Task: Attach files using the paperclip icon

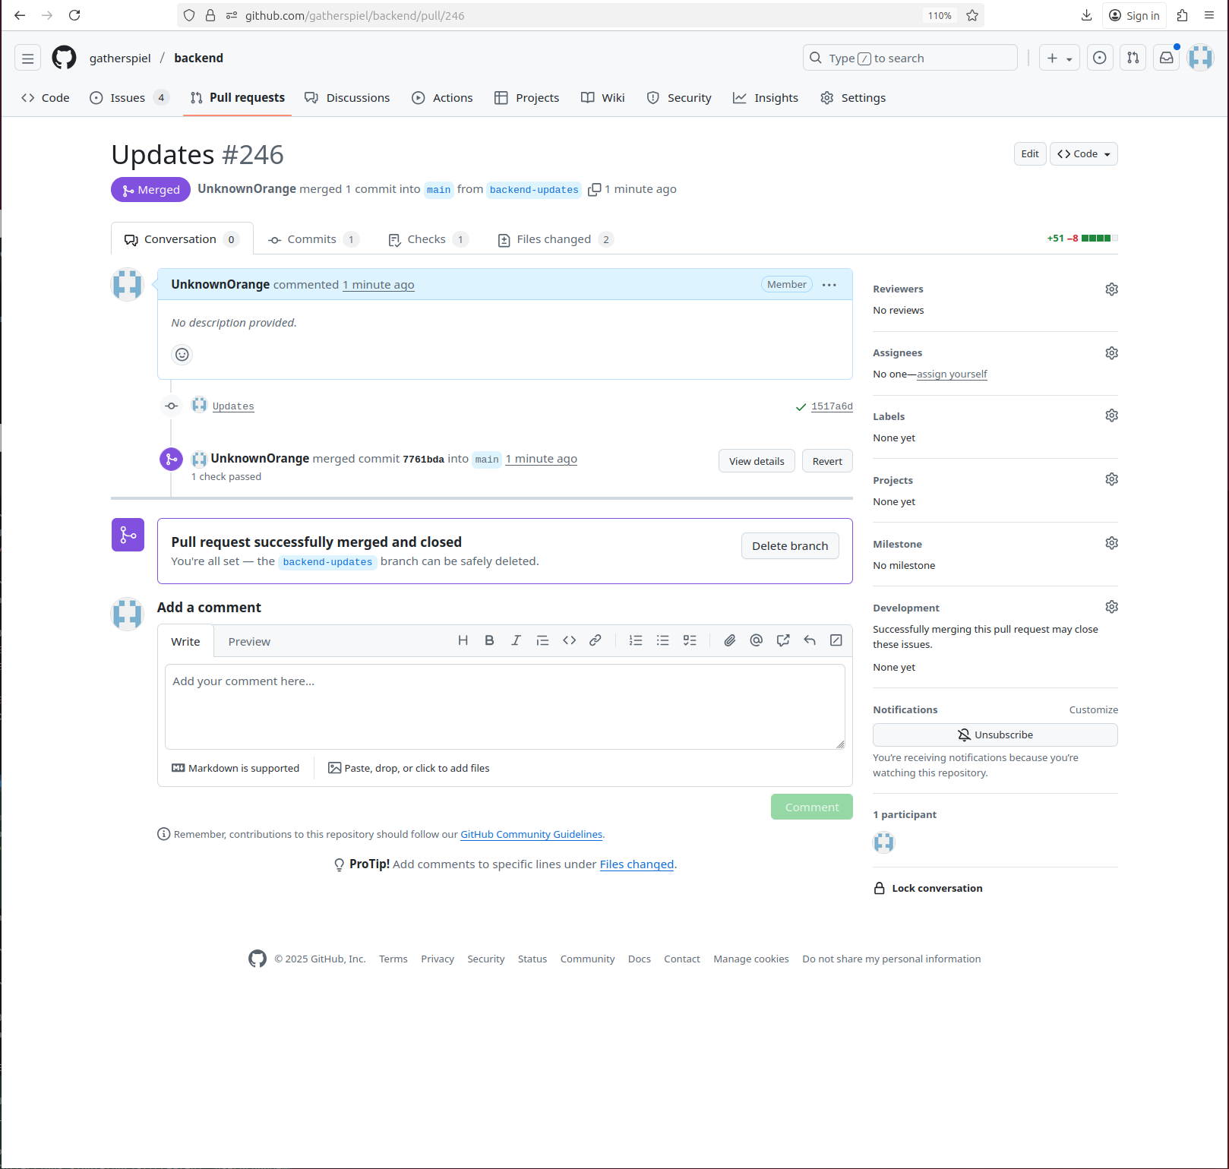Action: [x=729, y=640]
